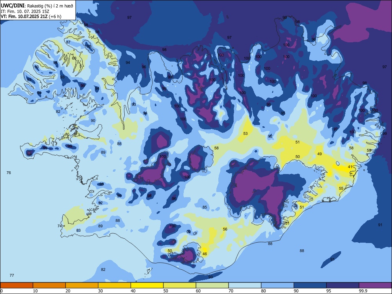
Task: Pick the medium blue 80–90 legend swatch
Action: click(278, 285)
